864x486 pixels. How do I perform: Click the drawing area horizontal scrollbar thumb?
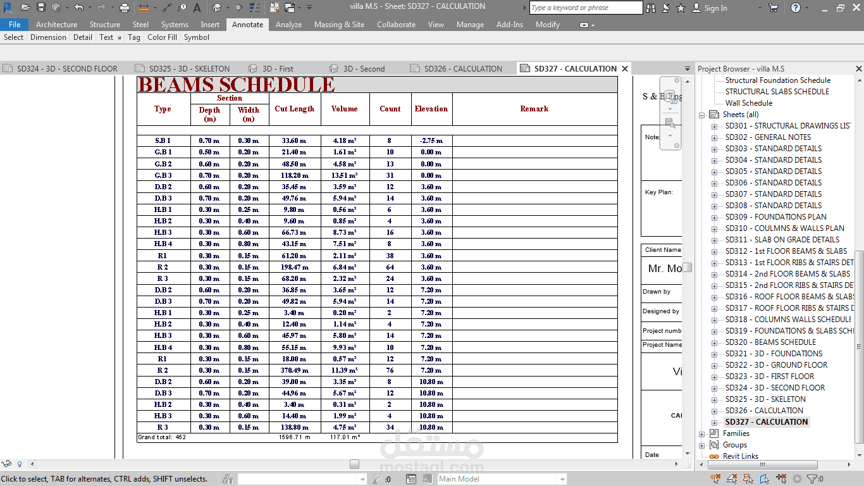pyautogui.click(x=354, y=464)
